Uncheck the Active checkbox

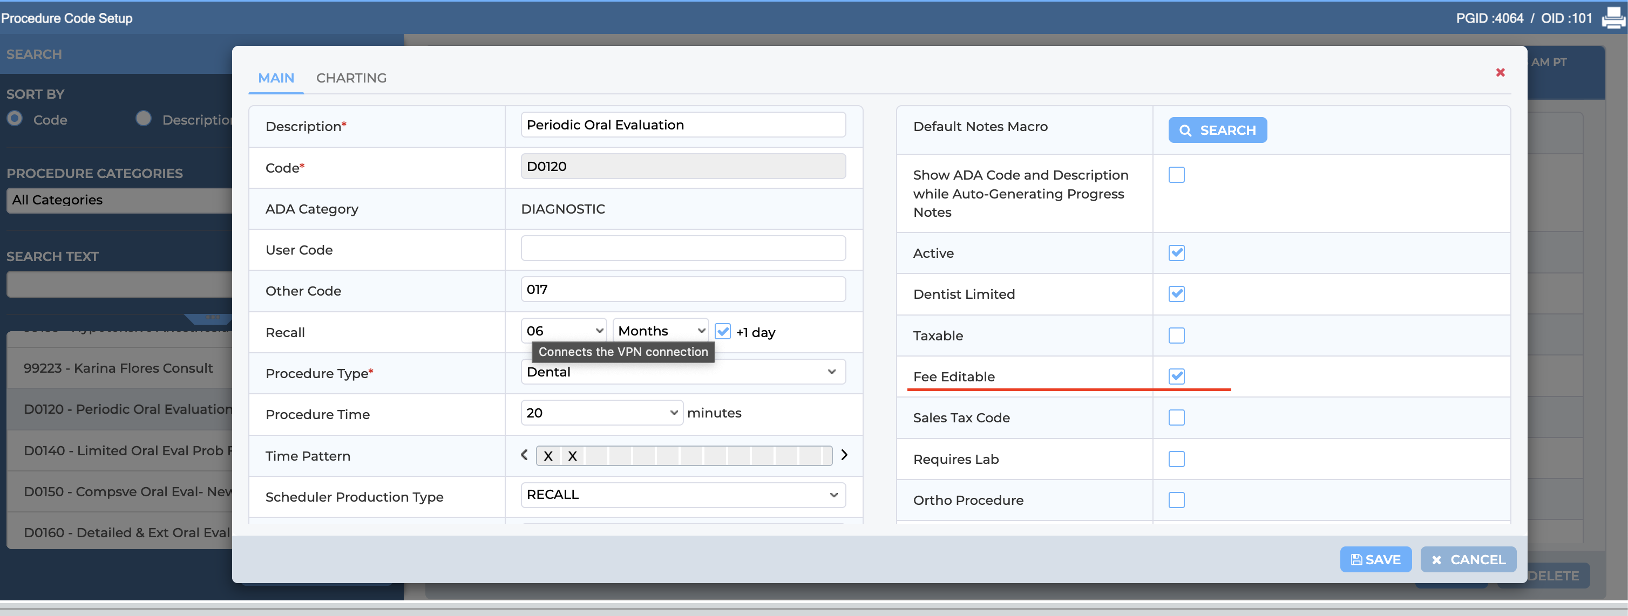(1176, 254)
